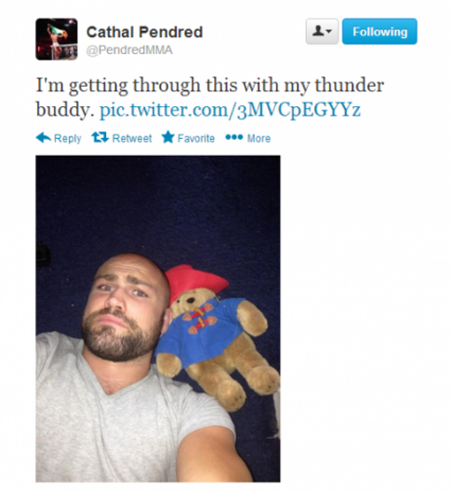Open the @PendredMMA handle

tap(129, 50)
